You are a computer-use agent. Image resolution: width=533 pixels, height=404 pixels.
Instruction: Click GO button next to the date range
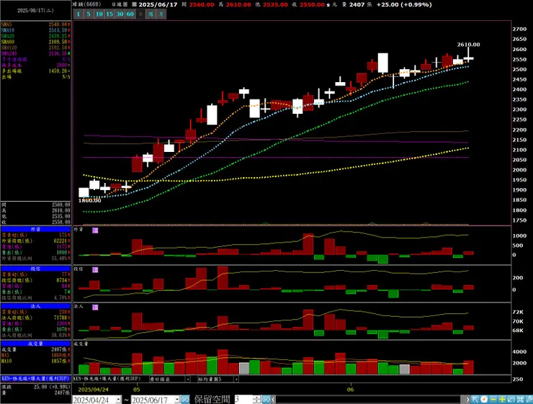click(185, 400)
